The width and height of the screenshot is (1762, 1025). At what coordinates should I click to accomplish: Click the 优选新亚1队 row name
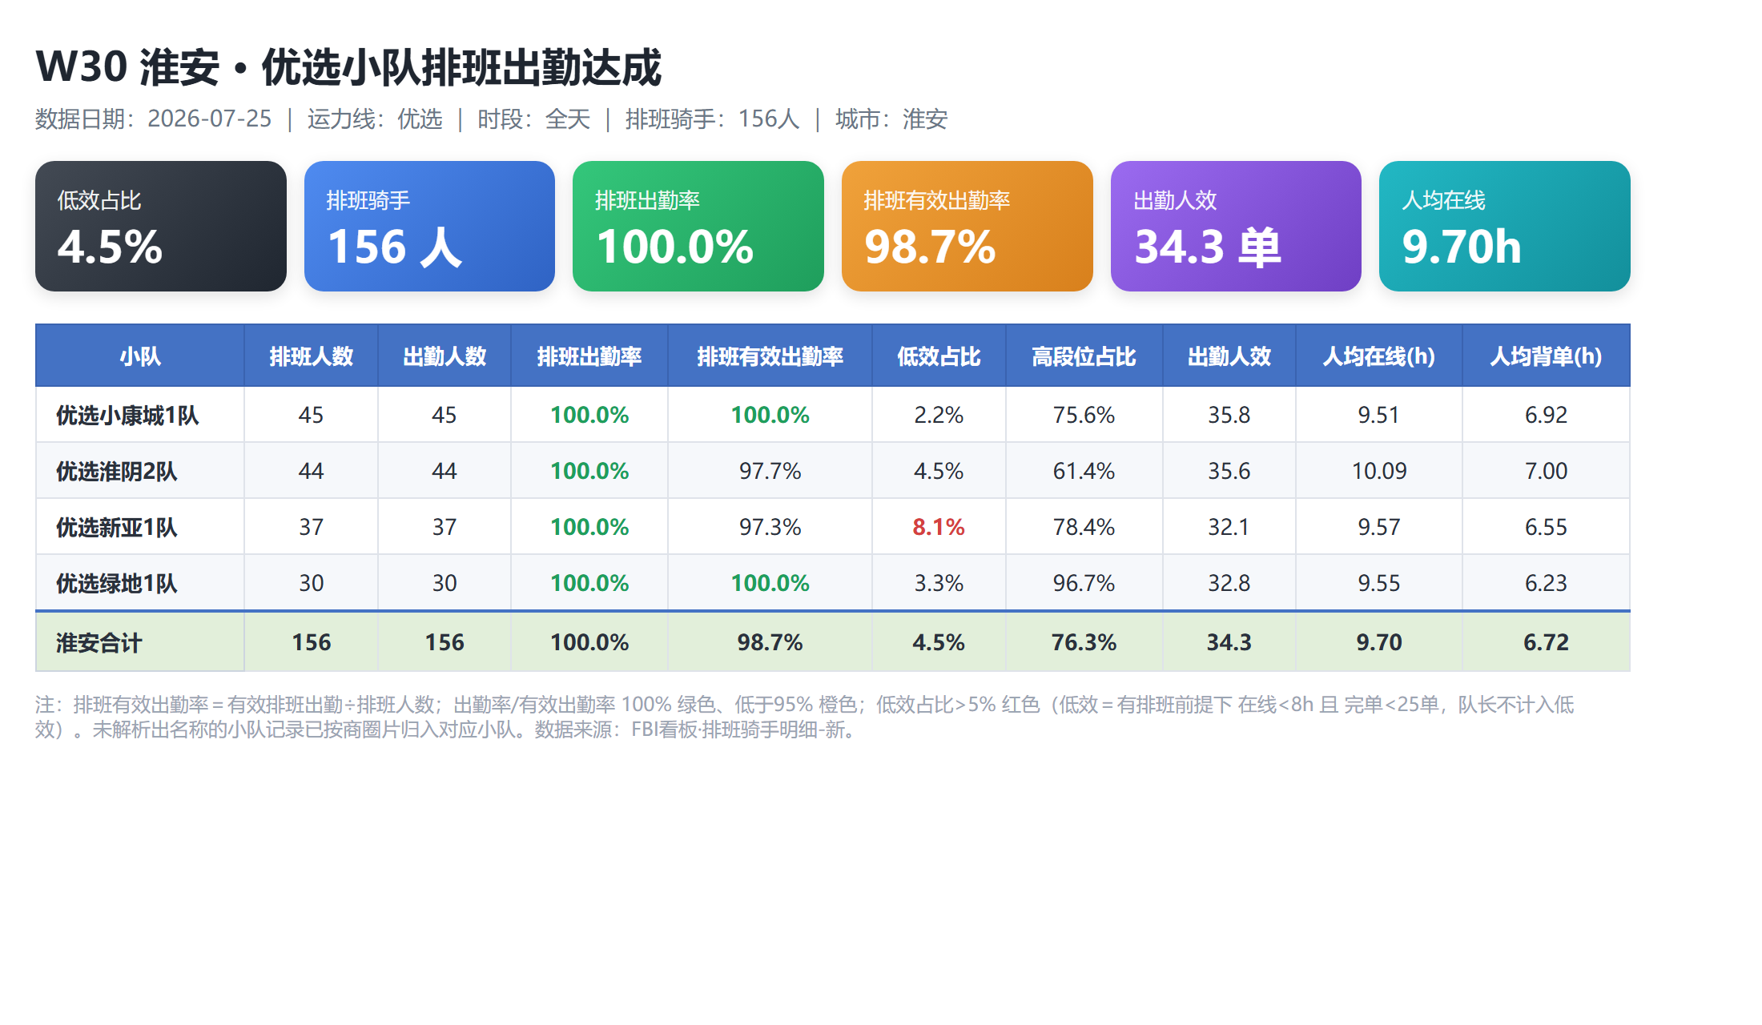coord(117,527)
